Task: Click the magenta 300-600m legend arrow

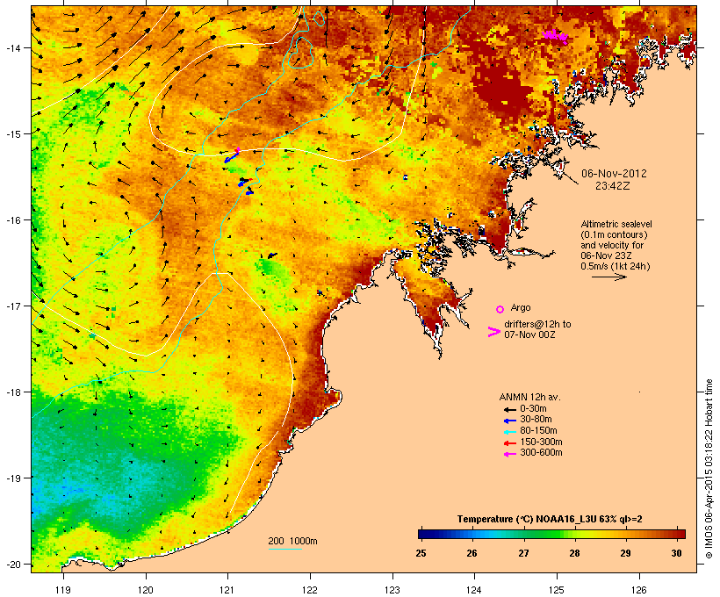Action: tap(510, 454)
